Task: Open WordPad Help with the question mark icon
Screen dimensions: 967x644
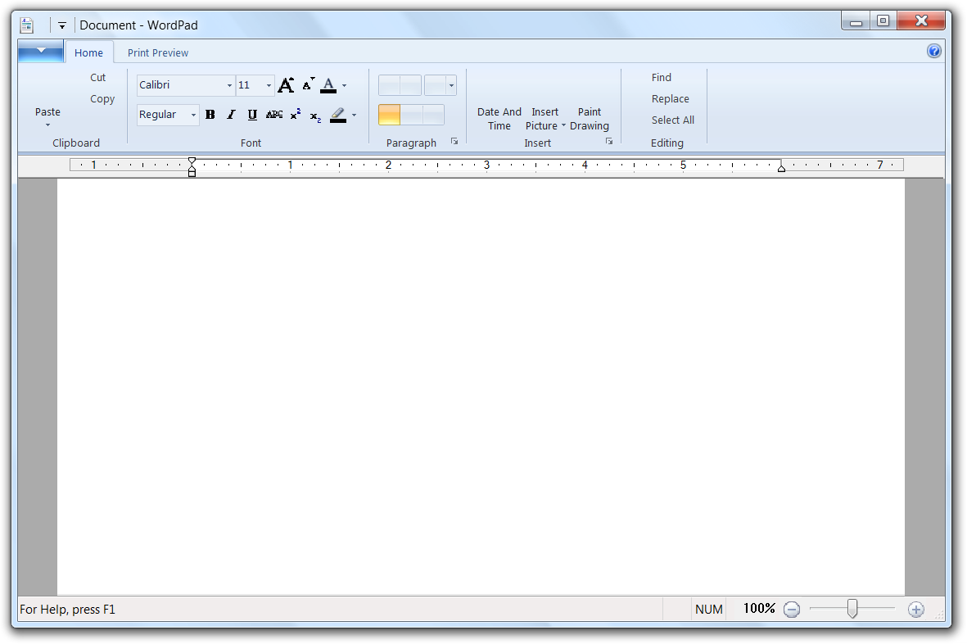Action: (x=933, y=51)
